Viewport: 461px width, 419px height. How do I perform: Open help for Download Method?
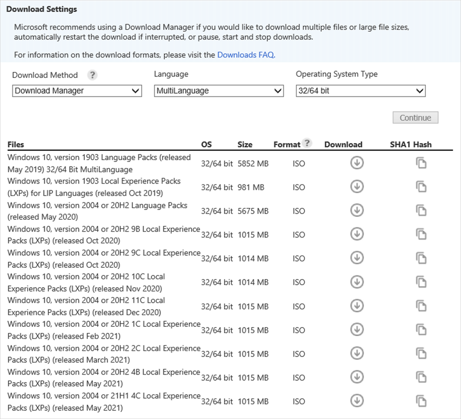pos(92,75)
